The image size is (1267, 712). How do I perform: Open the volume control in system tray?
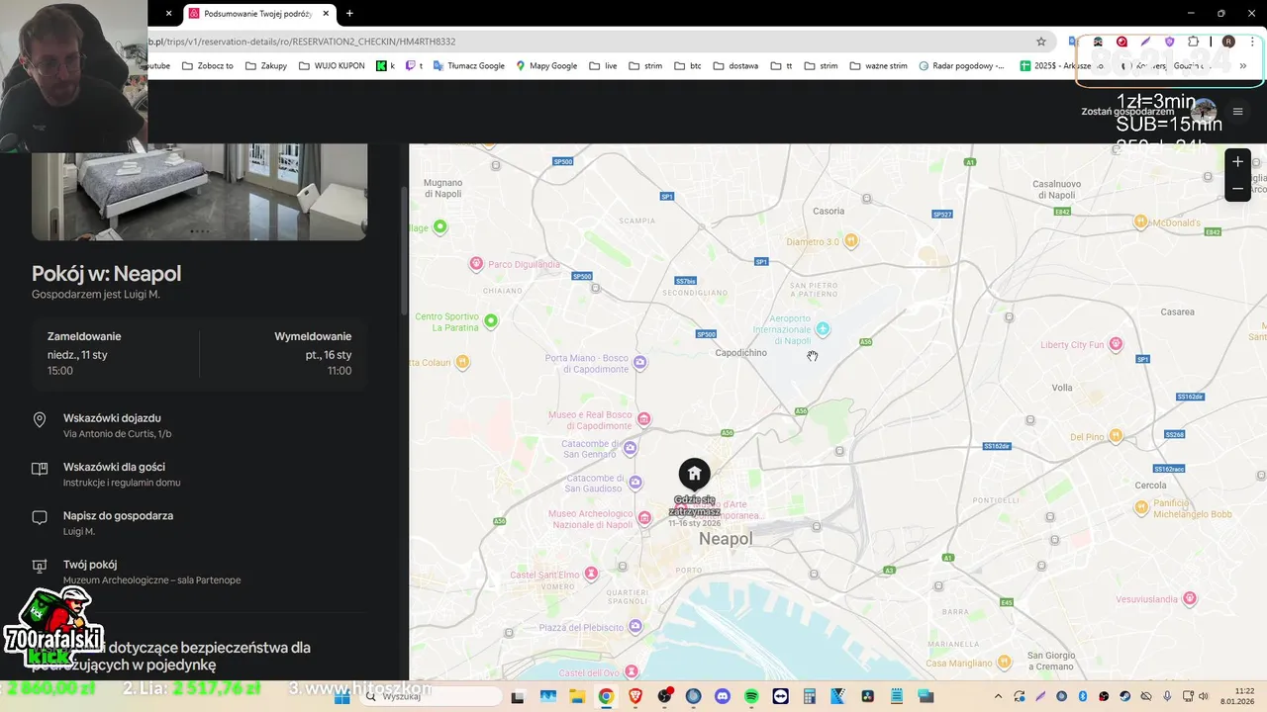tap(1204, 696)
